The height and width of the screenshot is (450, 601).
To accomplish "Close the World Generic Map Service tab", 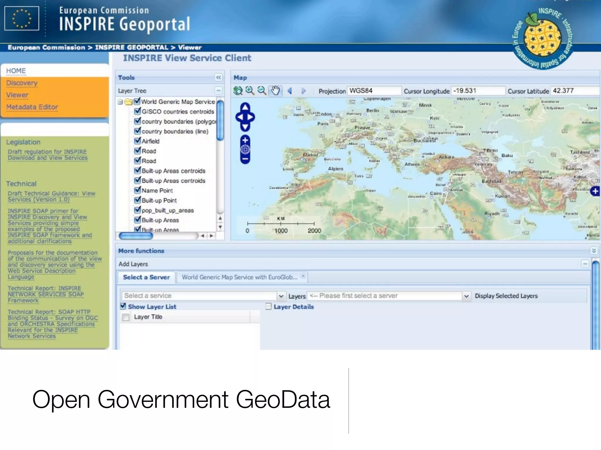I will coord(303,276).
